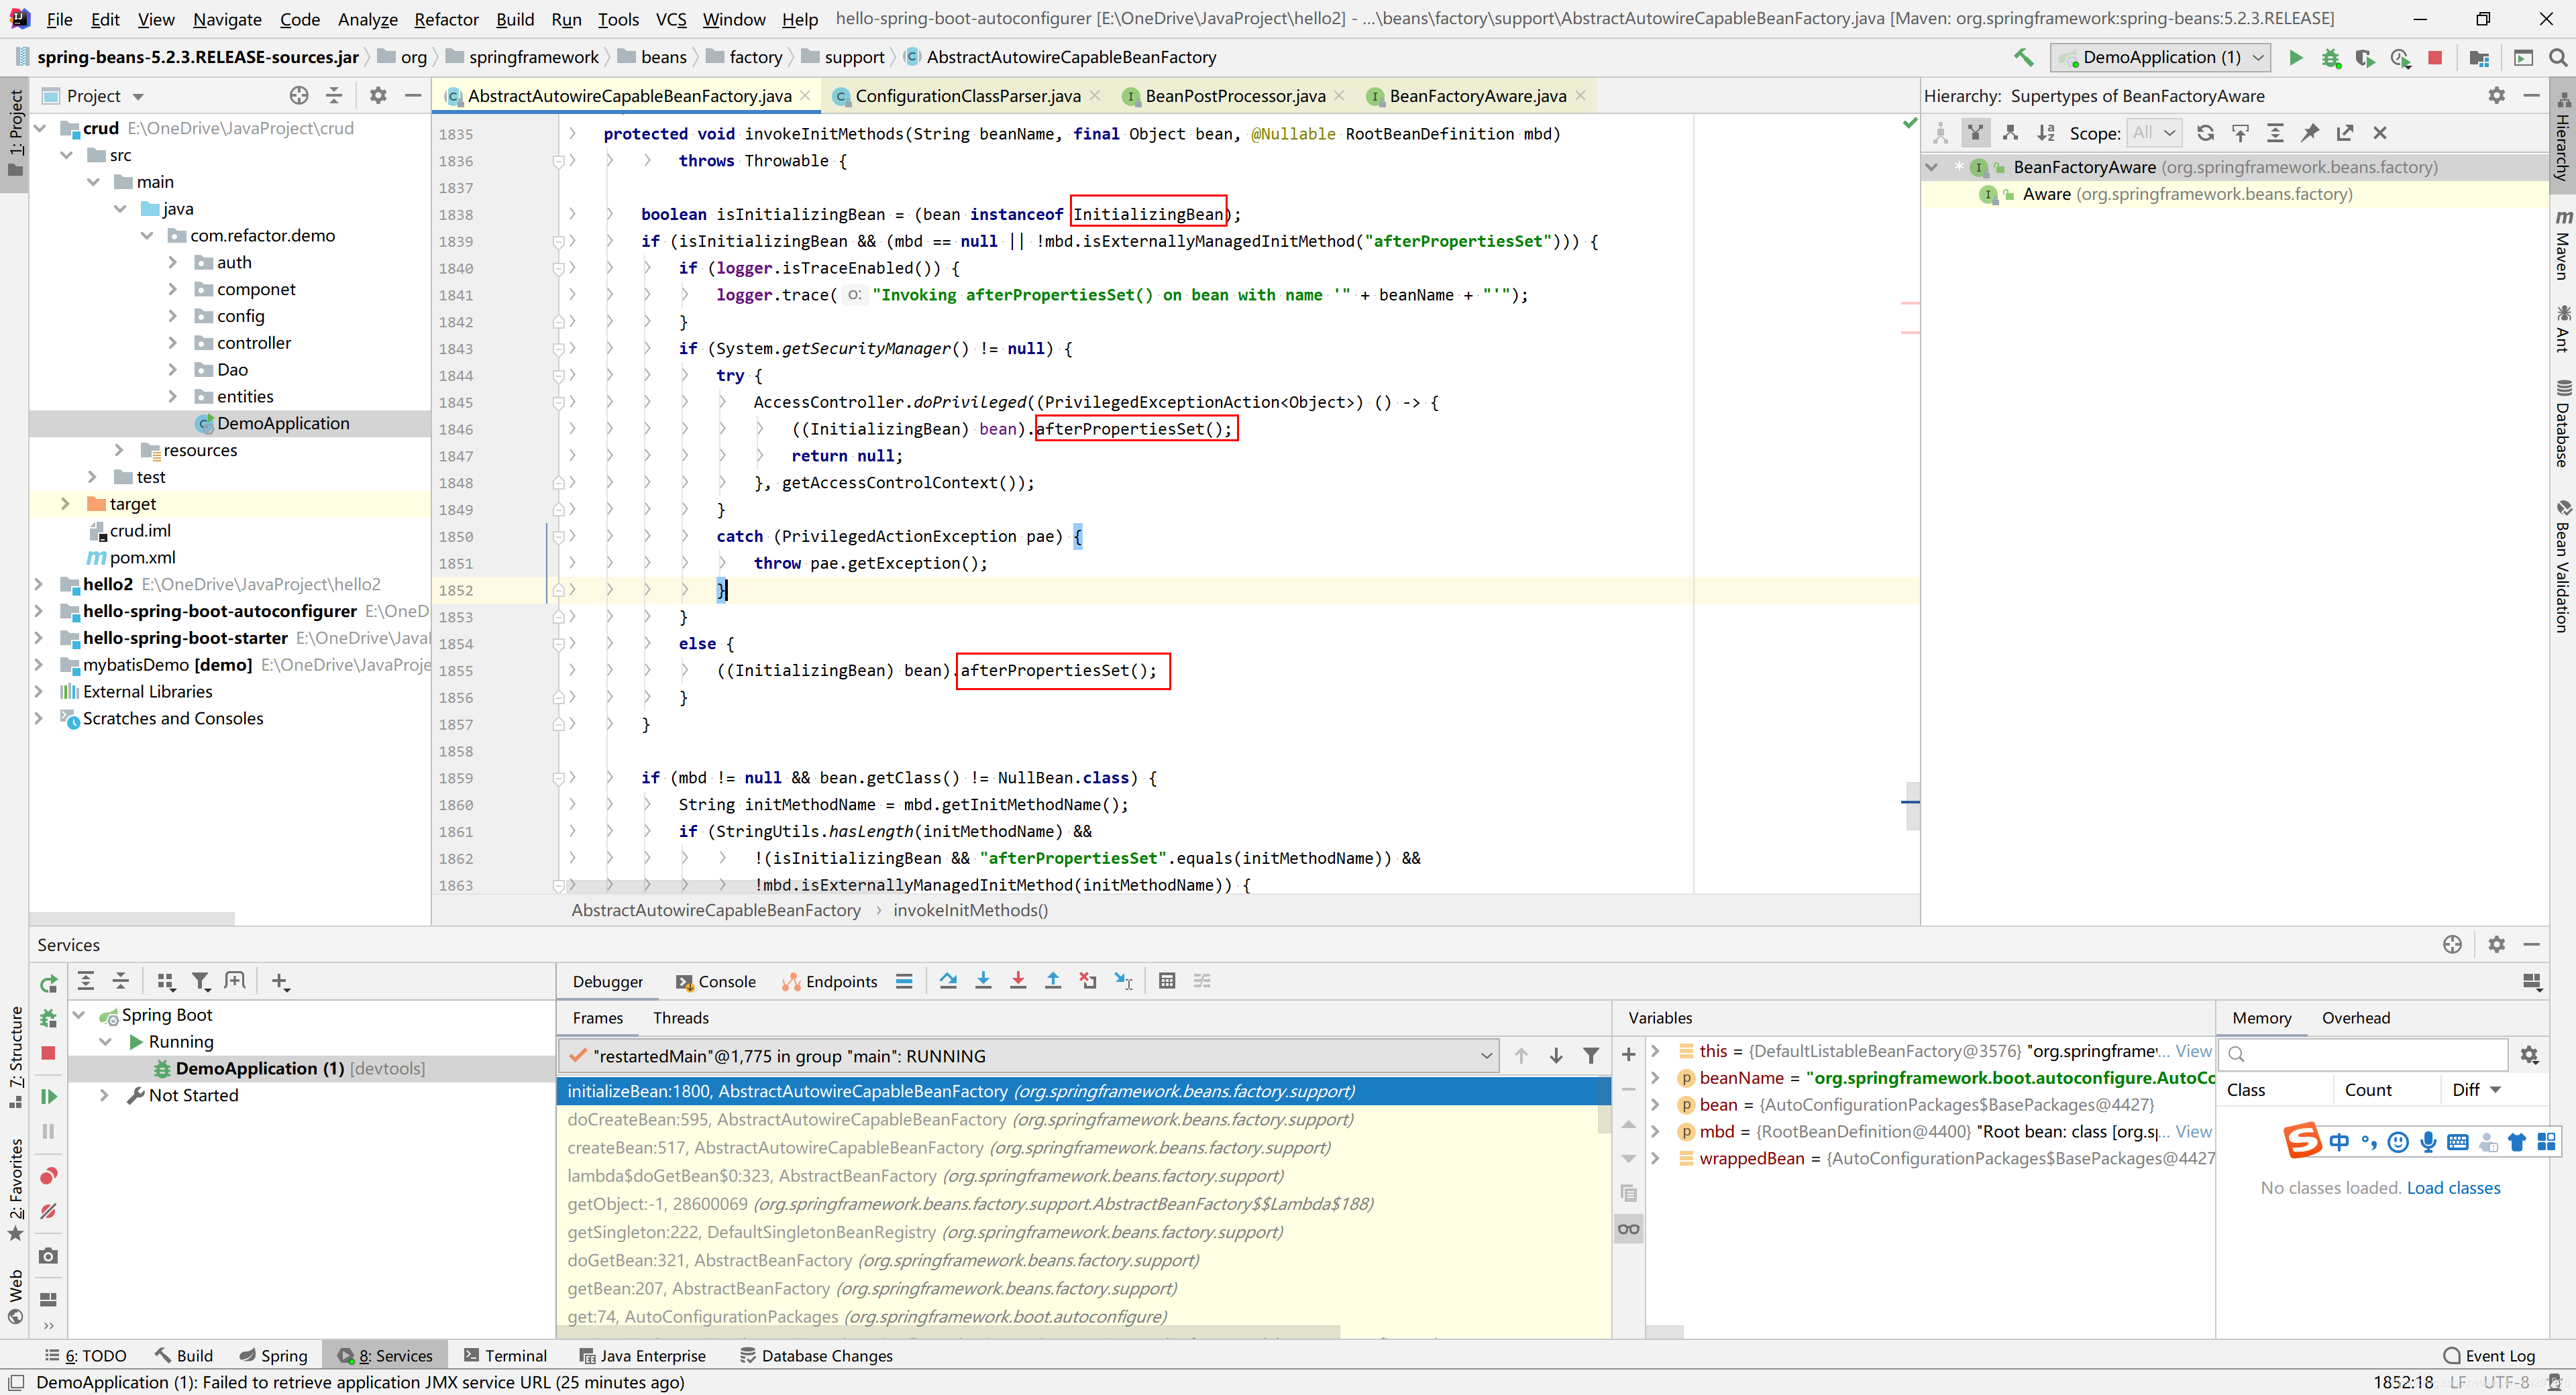The height and width of the screenshot is (1395, 2576).
Task: Select doCreateBean:595 stack frame
Action: [1078, 1119]
